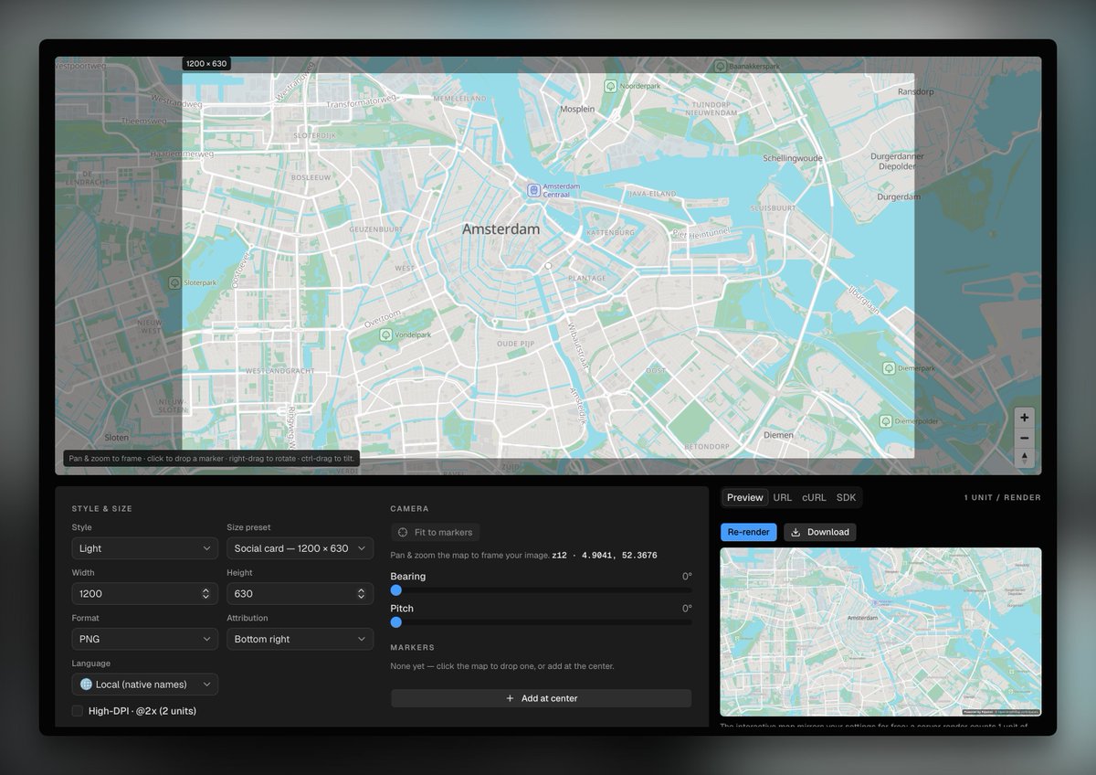Screen dimensions: 1096x775
Task: Click the Width input field showing 1200
Action: point(145,594)
